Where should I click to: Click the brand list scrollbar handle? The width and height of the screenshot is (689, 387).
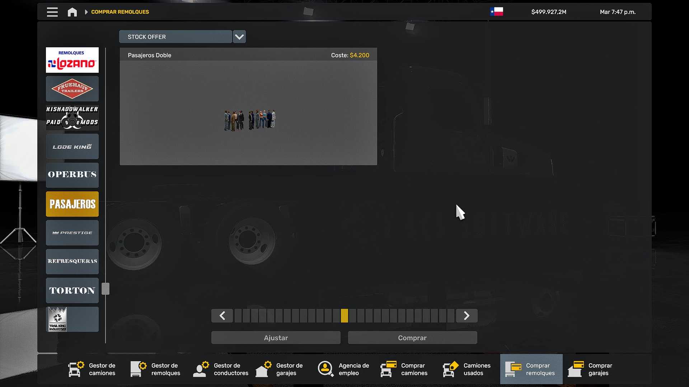pos(105,288)
